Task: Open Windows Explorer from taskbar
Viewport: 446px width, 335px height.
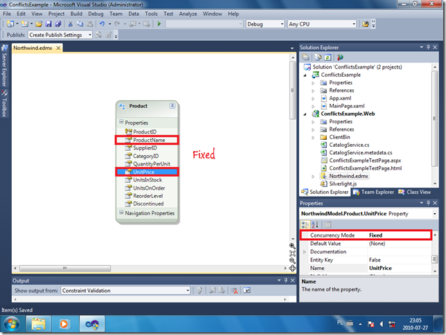Action: point(39,323)
